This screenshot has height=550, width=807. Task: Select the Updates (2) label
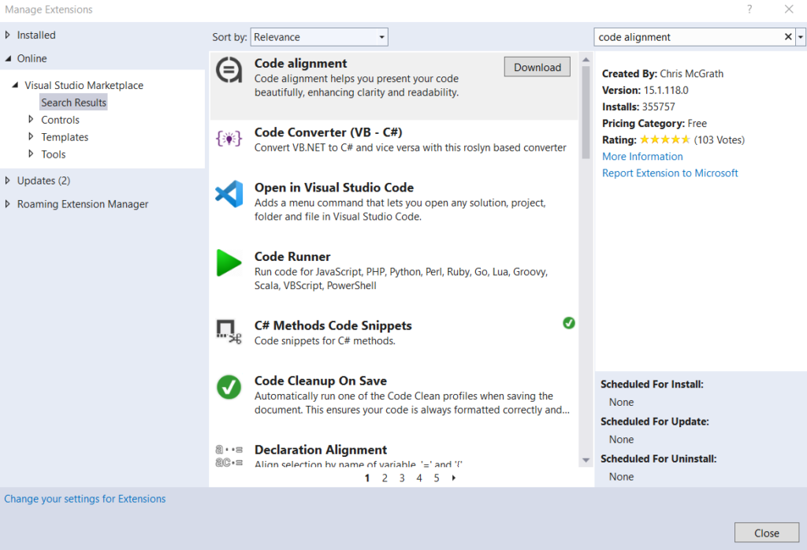(44, 180)
